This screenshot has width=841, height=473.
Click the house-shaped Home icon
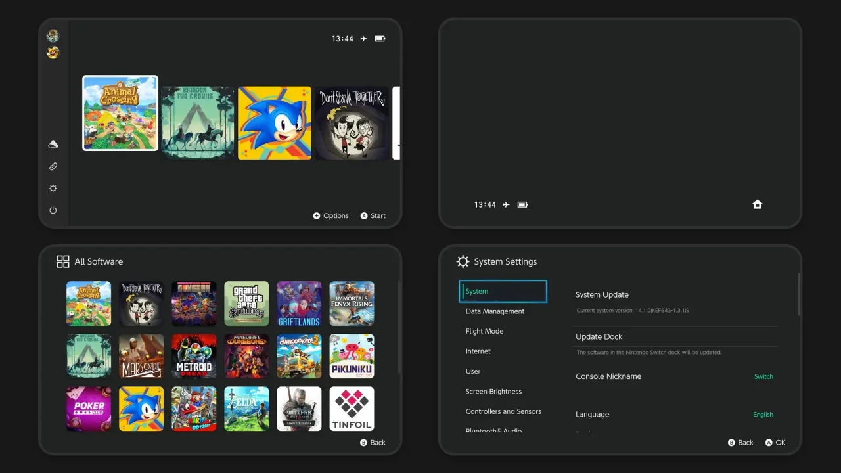point(757,204)
